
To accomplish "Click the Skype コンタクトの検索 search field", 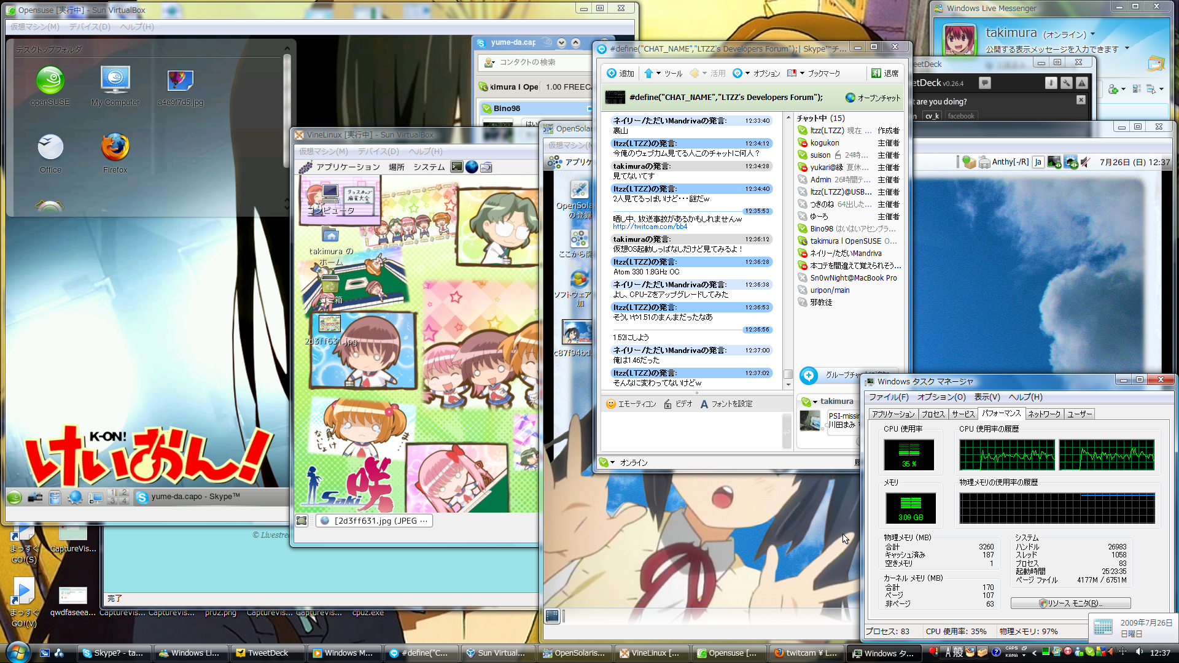I will 534,62.
